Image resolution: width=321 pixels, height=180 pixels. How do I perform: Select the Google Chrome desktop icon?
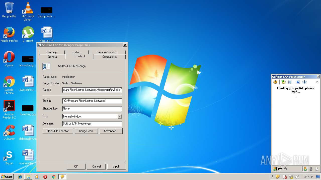(9, 85)
